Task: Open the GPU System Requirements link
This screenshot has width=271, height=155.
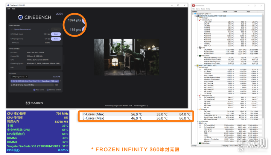Action: click(x=22, y=29)
